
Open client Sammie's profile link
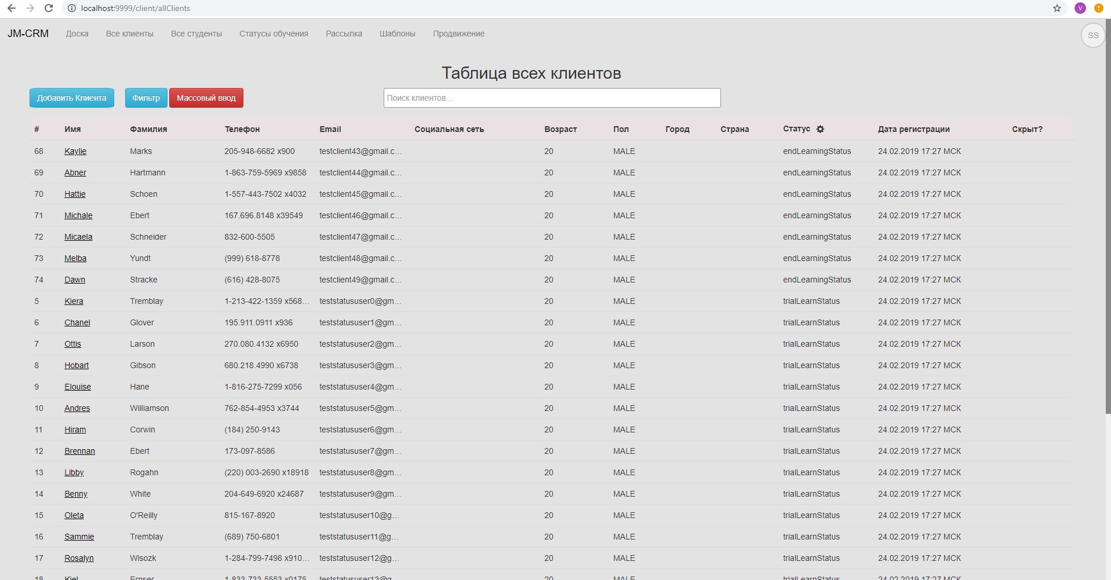[79, 537]
